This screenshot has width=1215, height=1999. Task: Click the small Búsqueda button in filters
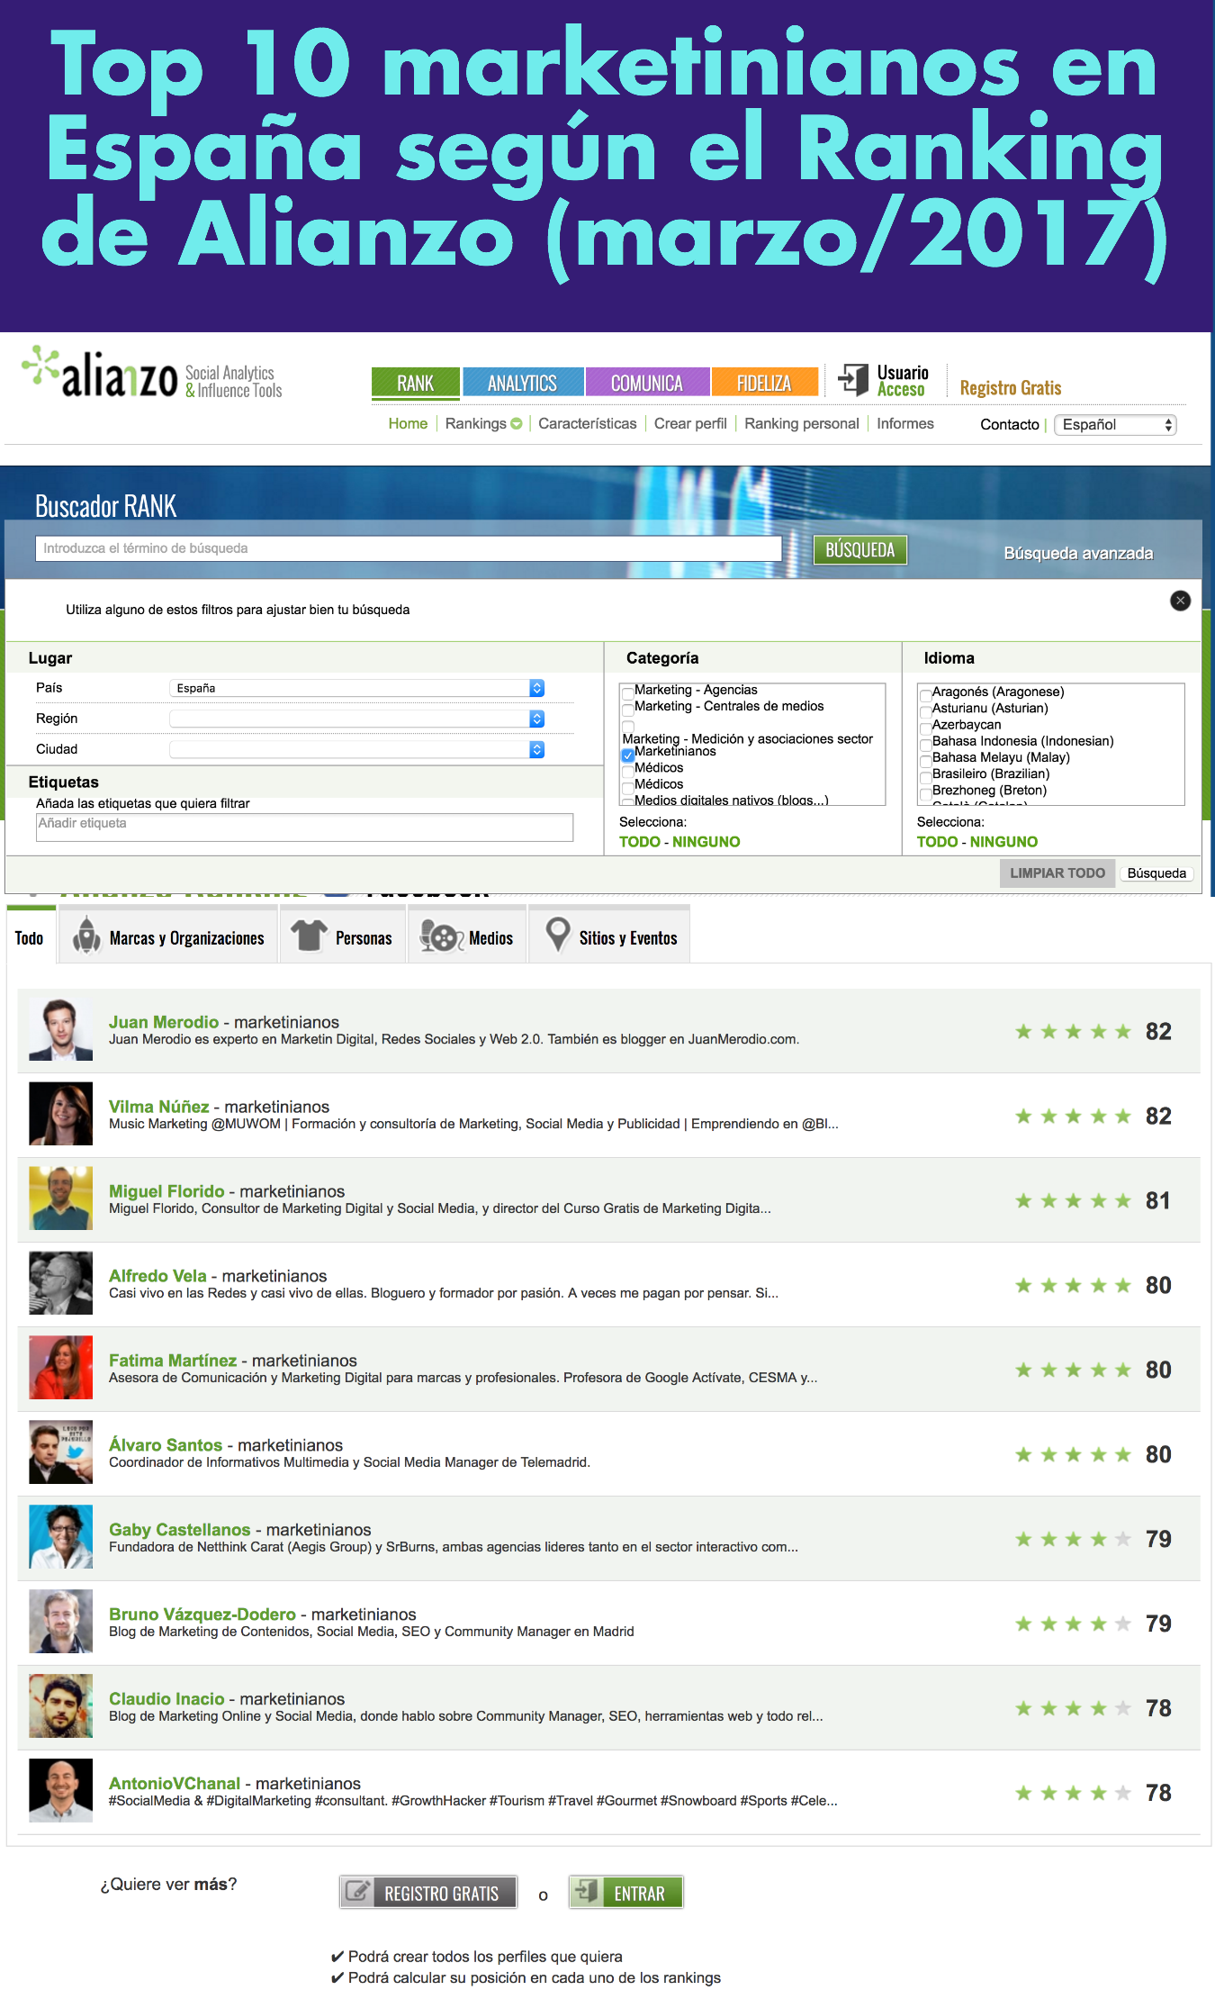click(1156, 873)
